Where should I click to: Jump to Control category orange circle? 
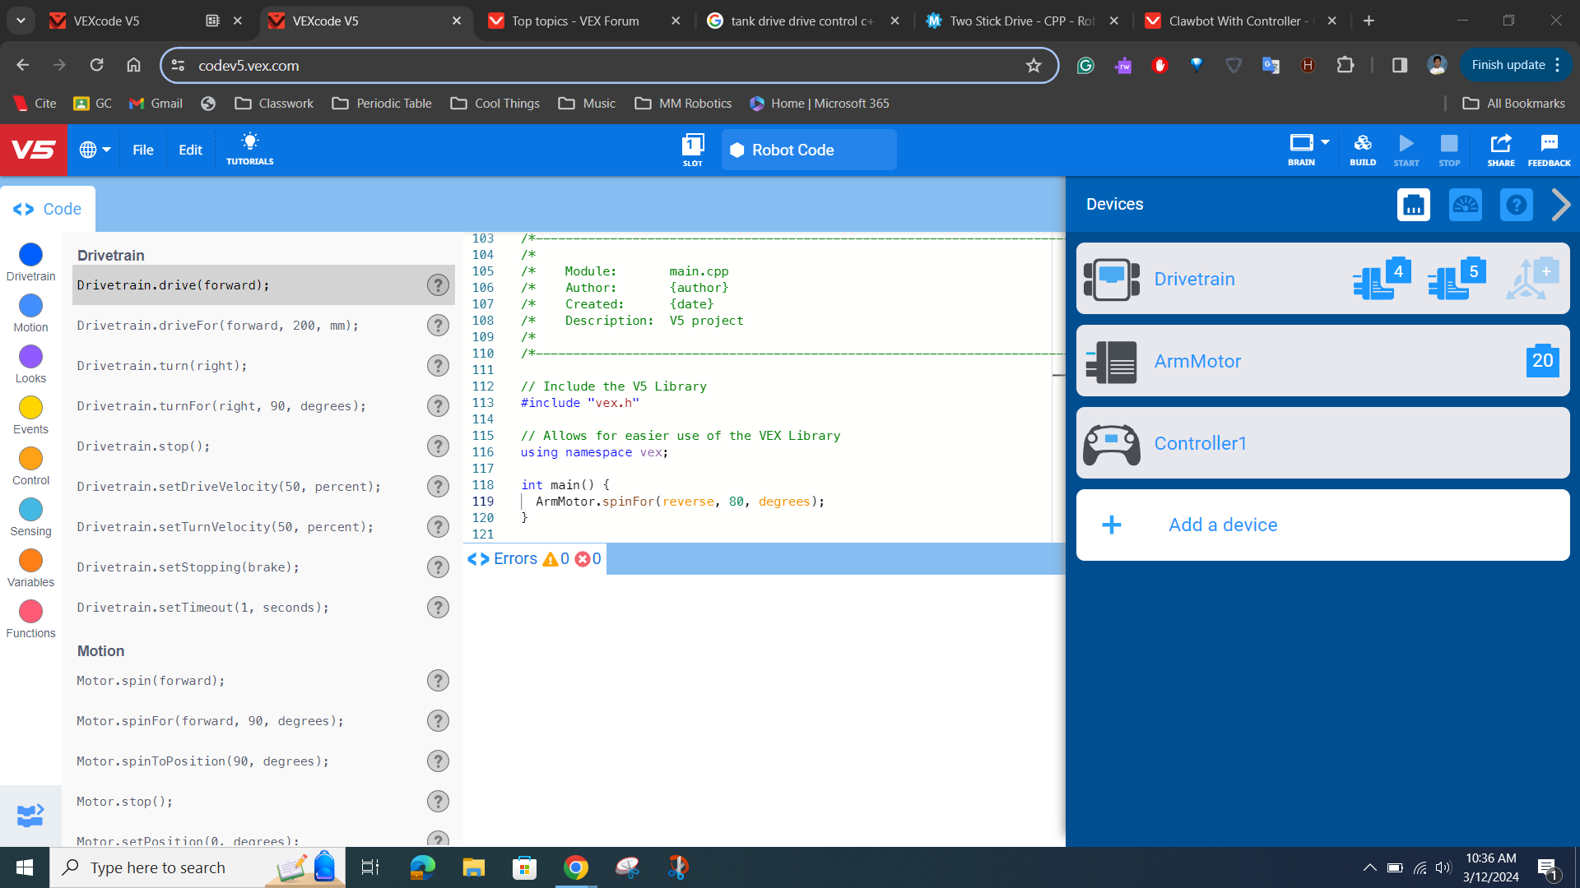pyautogui.click(x=30, y=459)
